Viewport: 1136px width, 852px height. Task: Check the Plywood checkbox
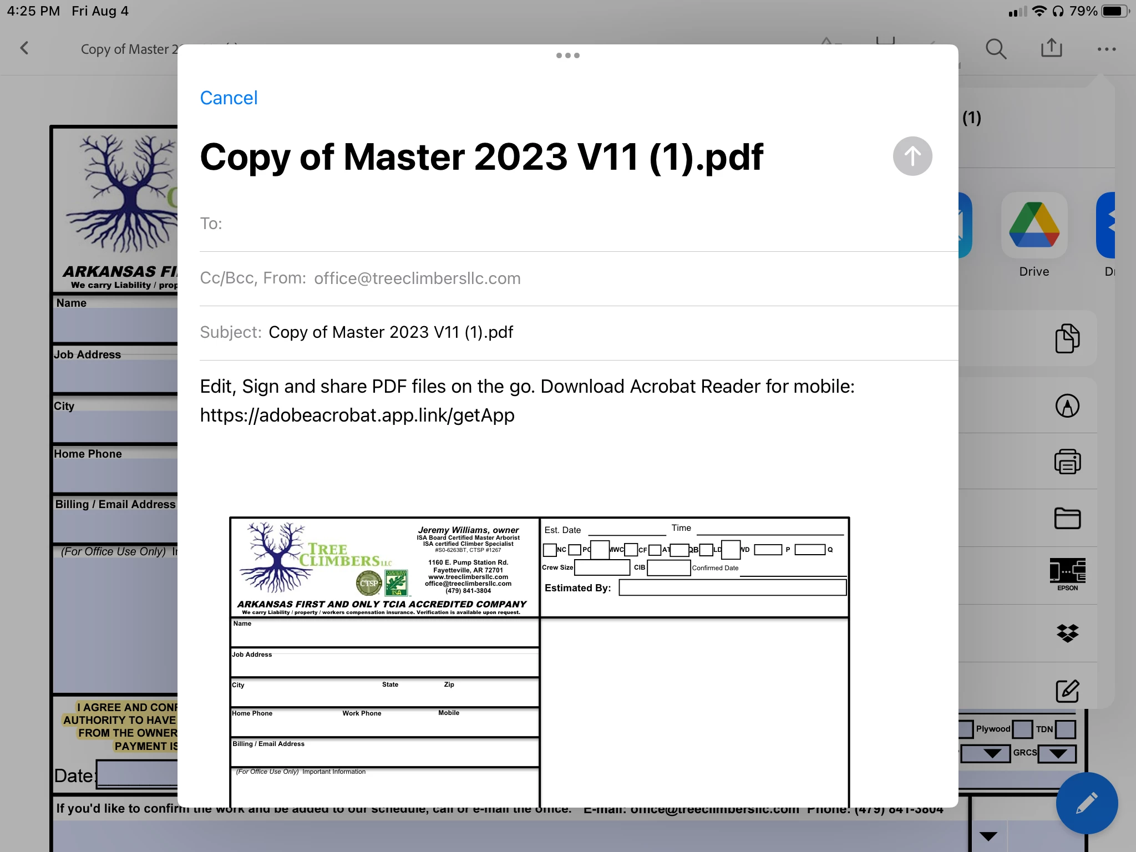pyautogui.click(x=1022, y=729)
